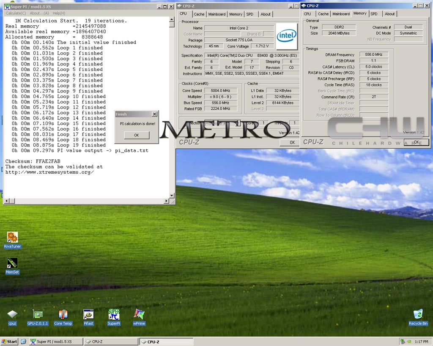
Task: Click the first system tray network icon
Action: point(403,342)
